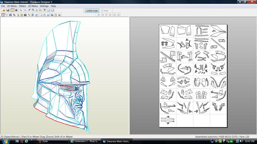Open the Others menu
Screen dimensions: 257x144
(x=22, y=6)
